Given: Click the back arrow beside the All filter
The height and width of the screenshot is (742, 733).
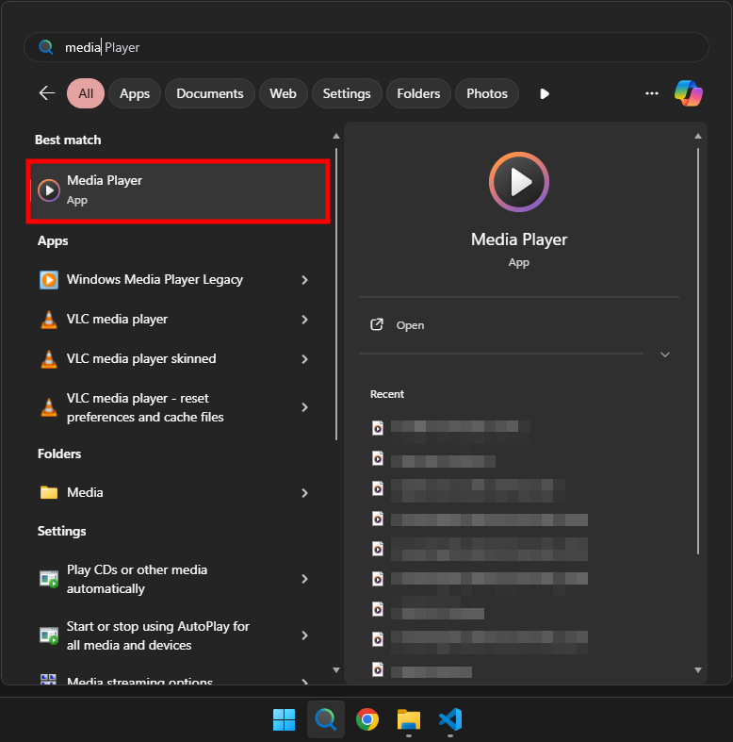Looking at the screenshot, I should coord(47,93).
